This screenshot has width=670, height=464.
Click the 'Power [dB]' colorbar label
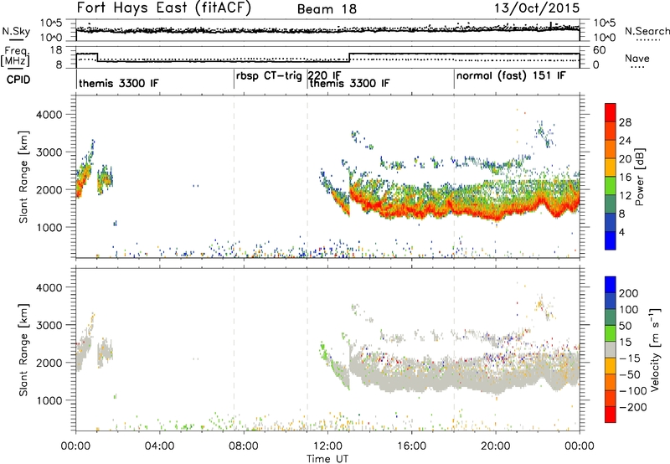(x=639, y=177)
